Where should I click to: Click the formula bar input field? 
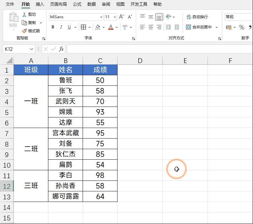pyautogui.click(x=160, y=49)
